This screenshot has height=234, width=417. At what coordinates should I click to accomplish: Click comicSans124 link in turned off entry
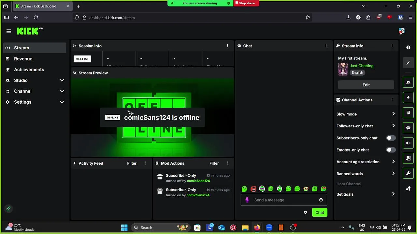198,181
